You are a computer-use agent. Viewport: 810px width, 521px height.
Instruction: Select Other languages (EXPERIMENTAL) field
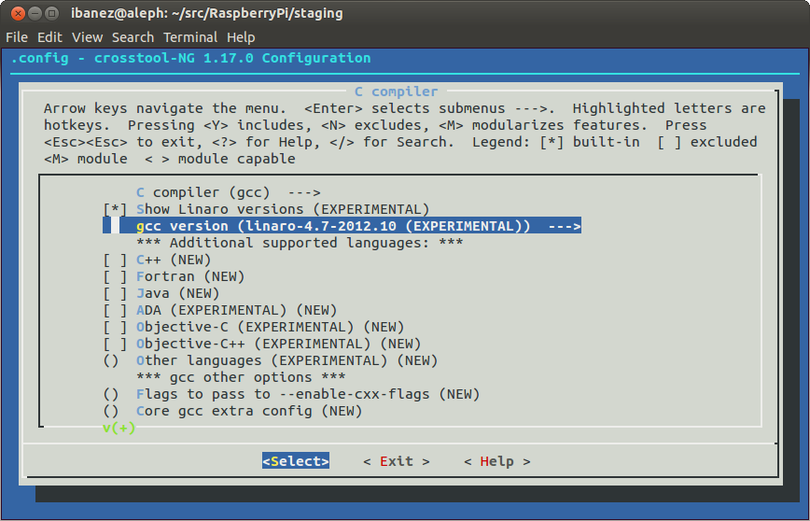pyautogui.click(x=271, y=360)
